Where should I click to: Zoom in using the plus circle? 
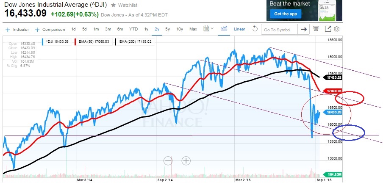pyautogui.click(x=186, y=160)
